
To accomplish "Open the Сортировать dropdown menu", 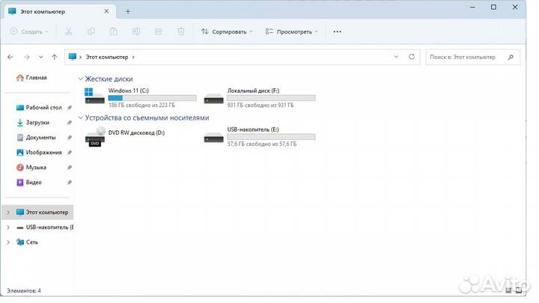I will [228, 31].
